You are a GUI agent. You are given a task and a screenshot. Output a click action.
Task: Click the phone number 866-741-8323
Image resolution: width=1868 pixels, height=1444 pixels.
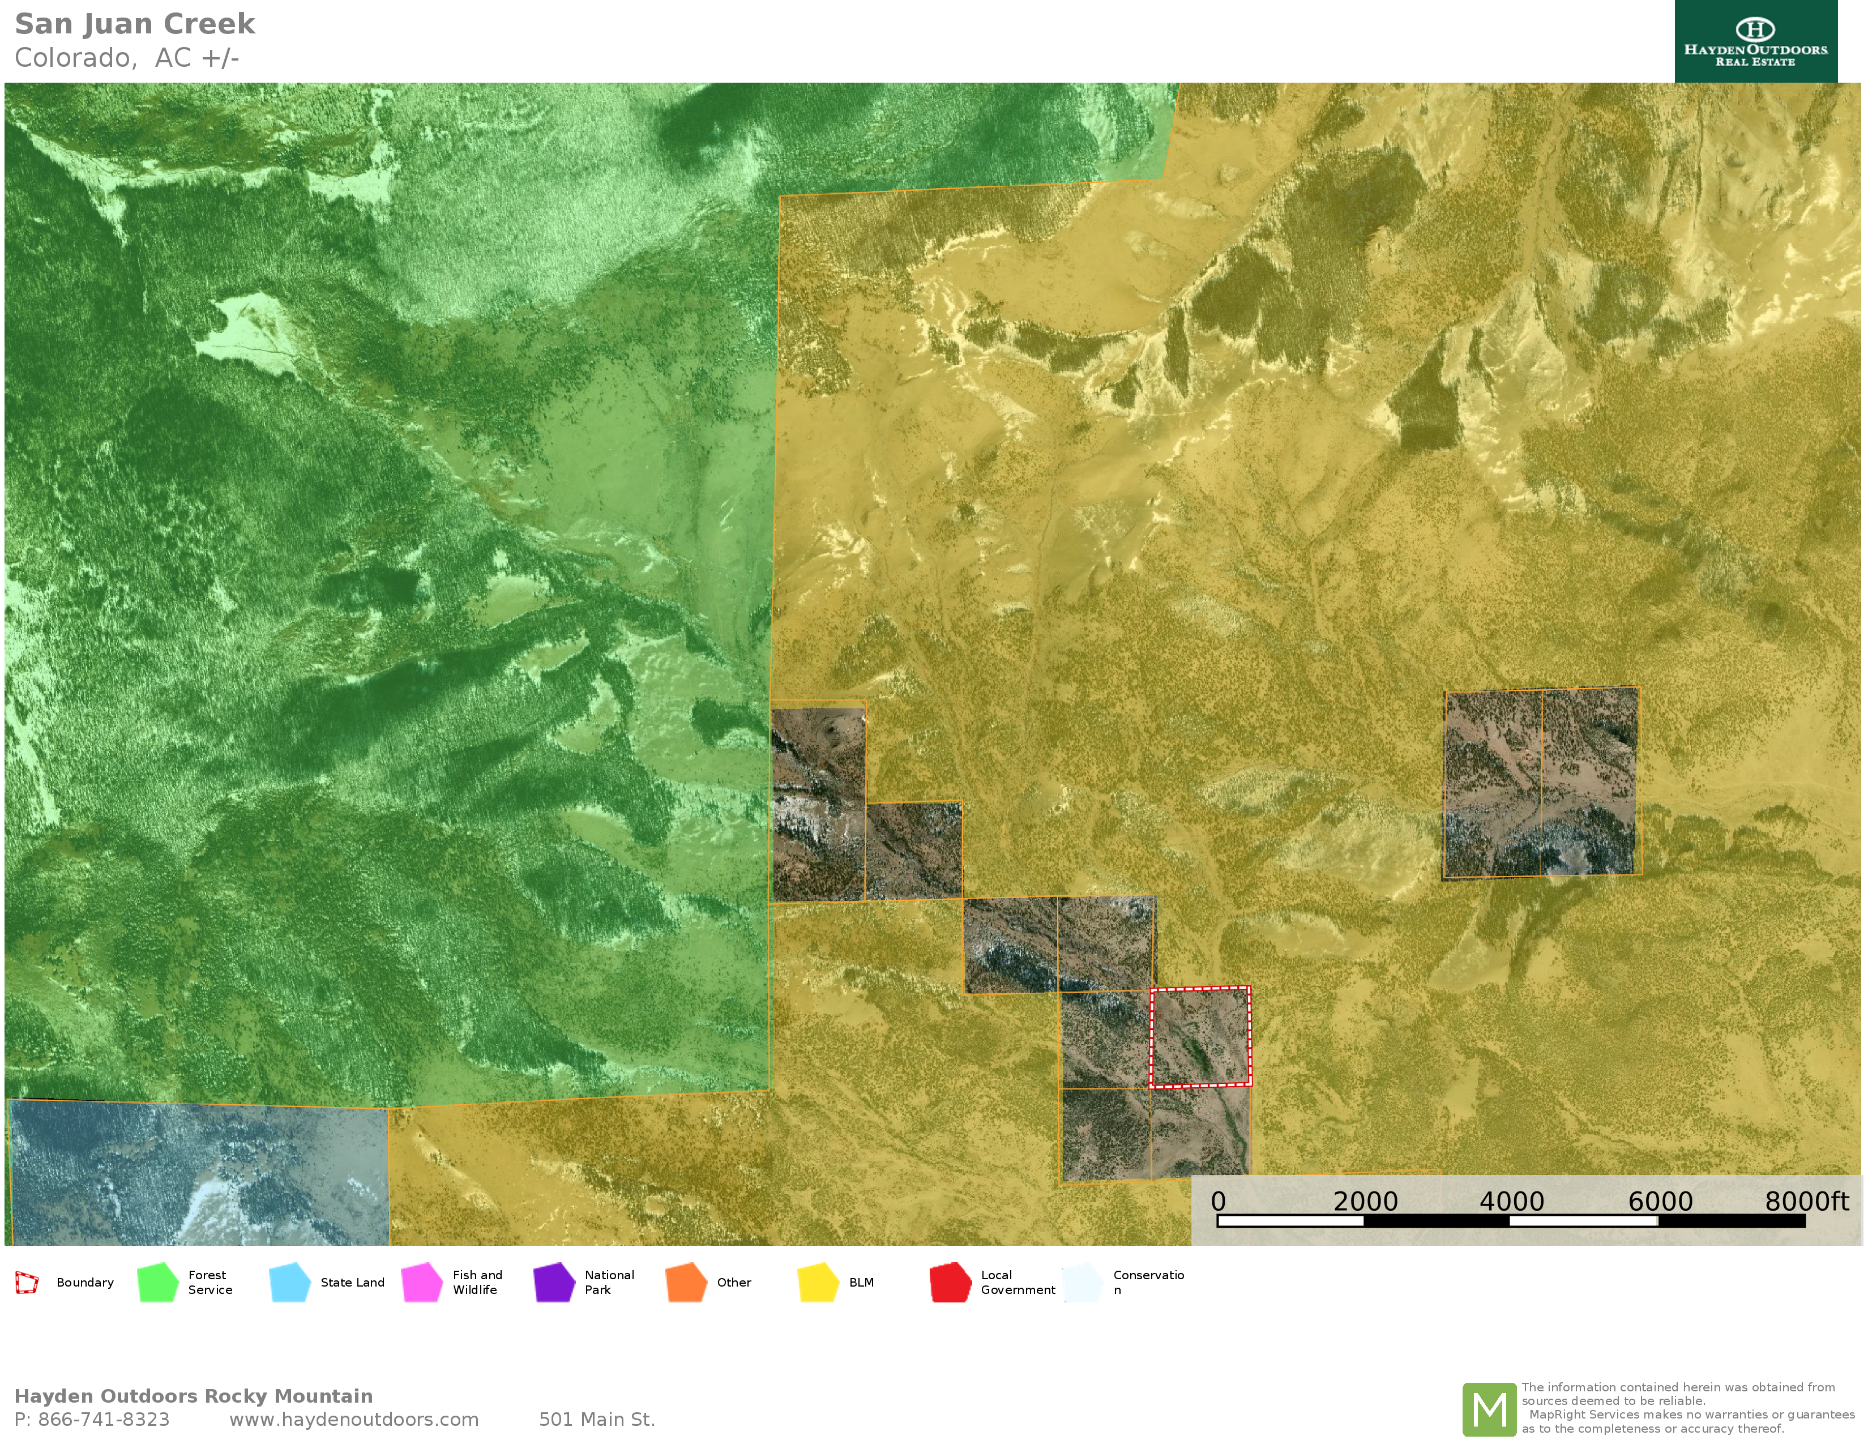(104, 1419)
